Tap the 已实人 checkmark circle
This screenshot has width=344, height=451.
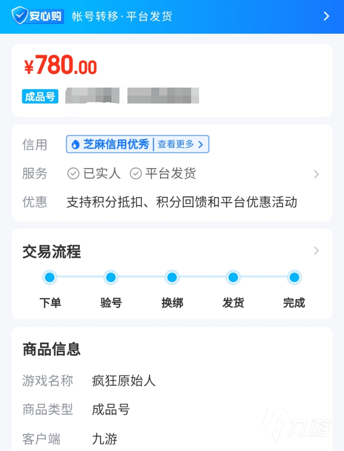tap(73, 174)
